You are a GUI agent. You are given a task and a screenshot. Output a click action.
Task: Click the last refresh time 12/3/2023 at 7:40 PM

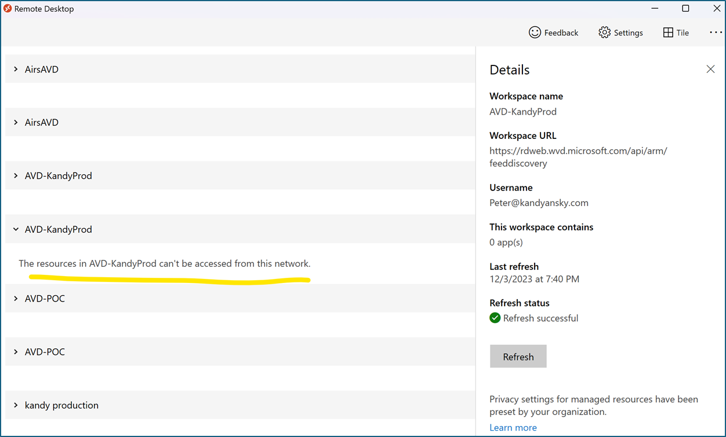[x=535, y=279]
